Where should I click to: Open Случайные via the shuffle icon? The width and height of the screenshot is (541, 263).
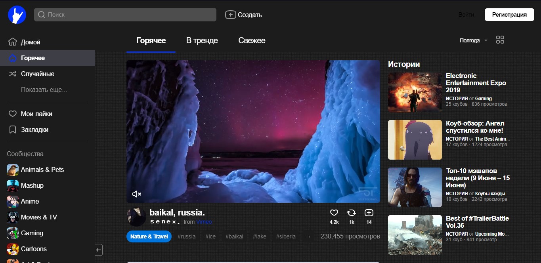(12, 74)
